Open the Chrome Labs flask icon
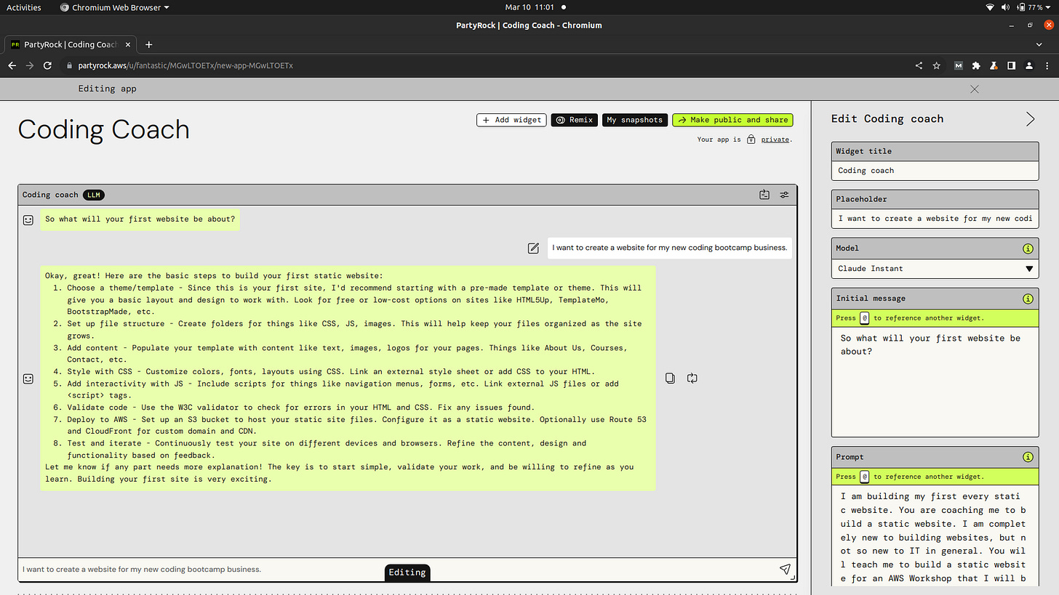The width and height of the screenshot is (1059, 595). coord(993,65)
